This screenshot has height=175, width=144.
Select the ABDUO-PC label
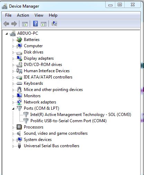click(x=28, y=33)
